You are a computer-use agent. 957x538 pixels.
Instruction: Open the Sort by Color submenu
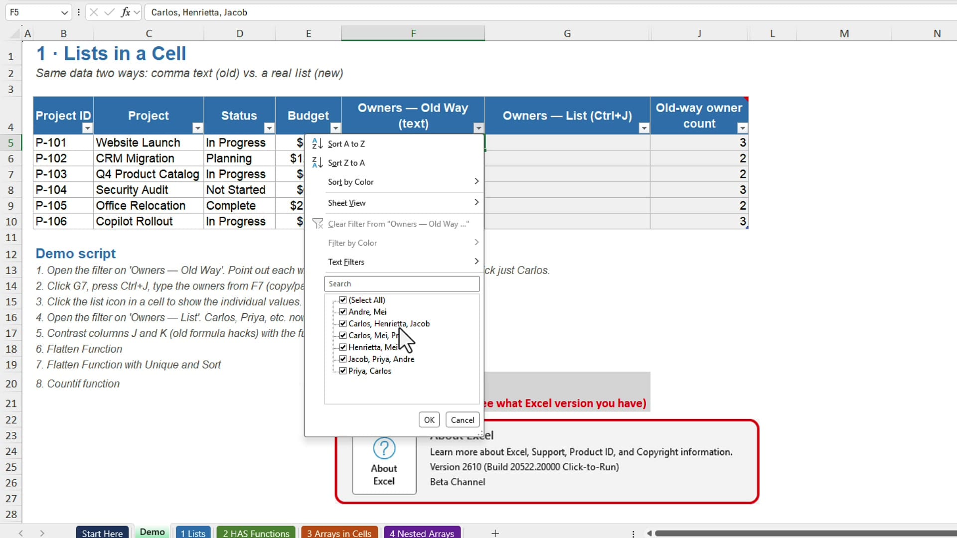(403, 182)
